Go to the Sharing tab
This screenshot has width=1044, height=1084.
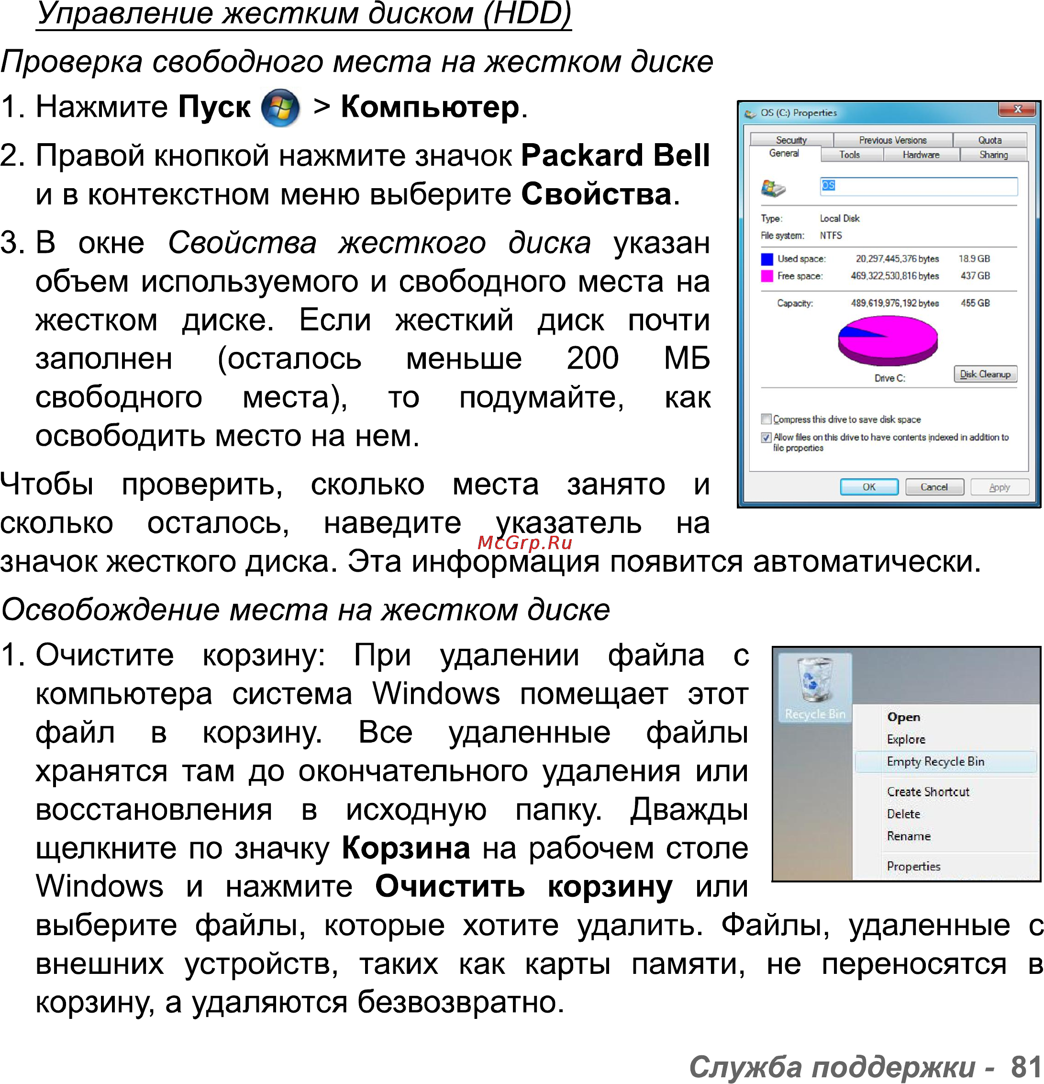[994, 155]
